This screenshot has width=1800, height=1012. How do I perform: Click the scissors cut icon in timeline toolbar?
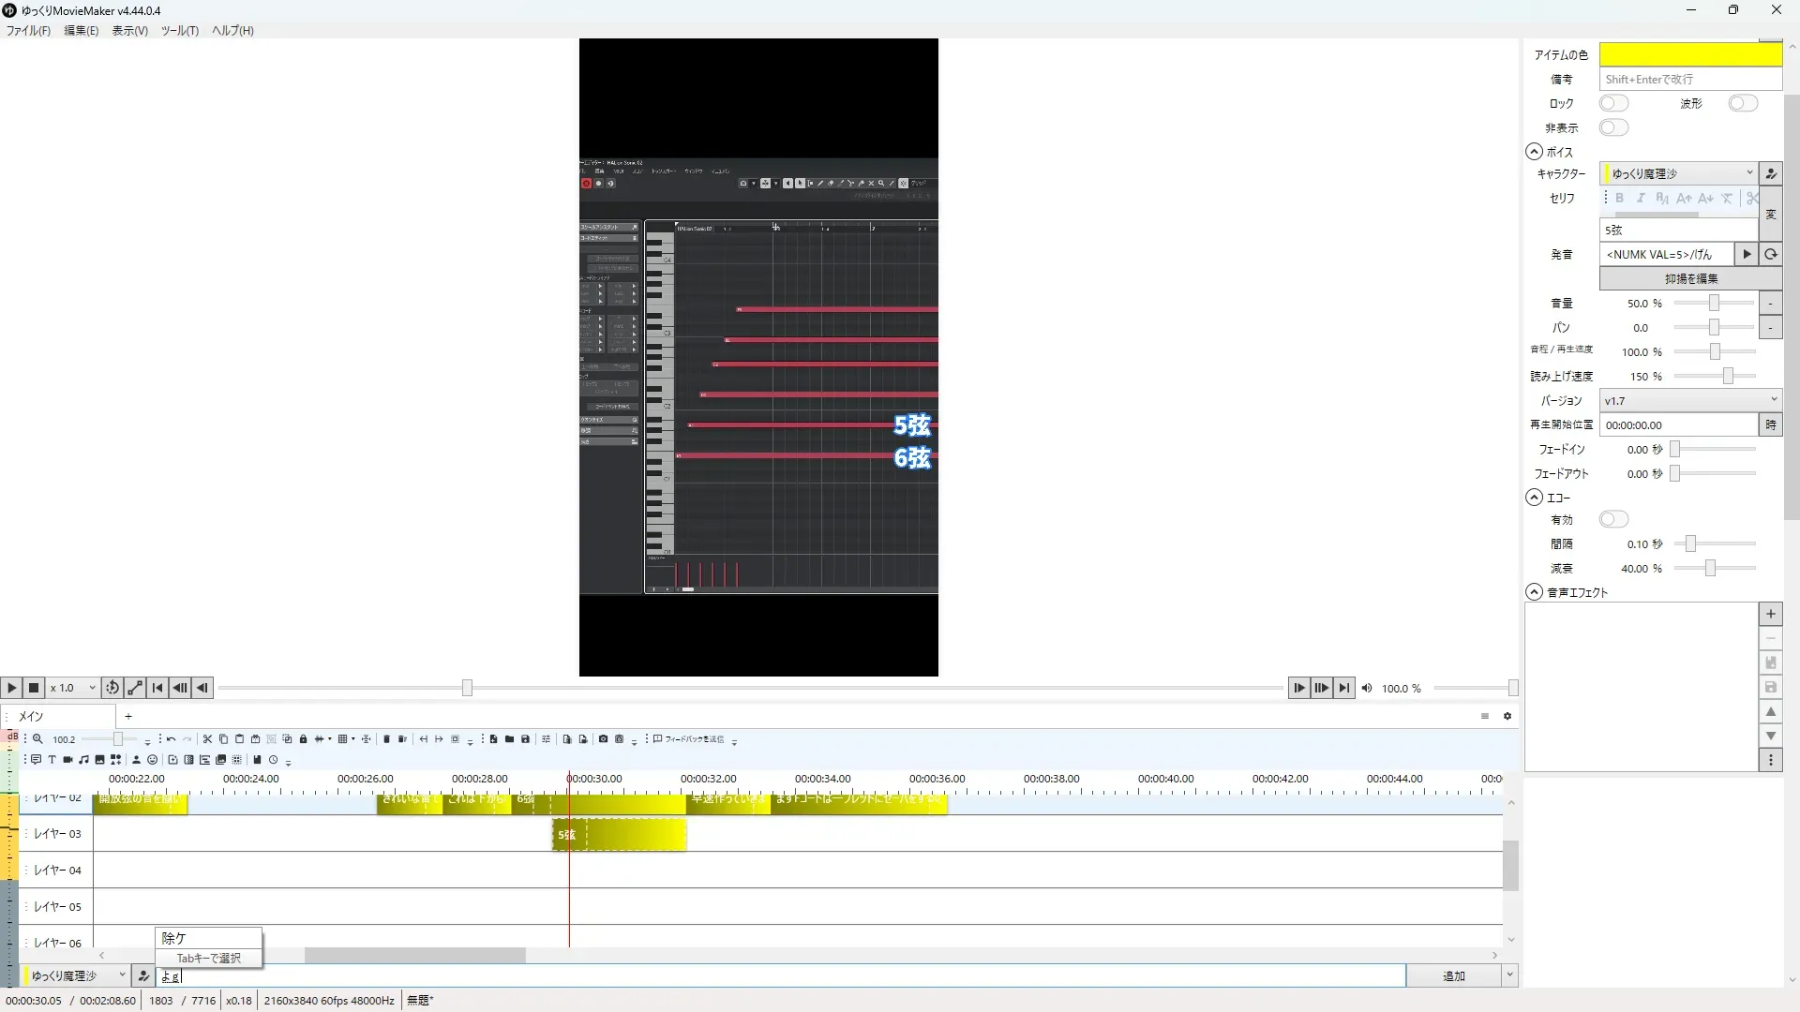point(207,739)
